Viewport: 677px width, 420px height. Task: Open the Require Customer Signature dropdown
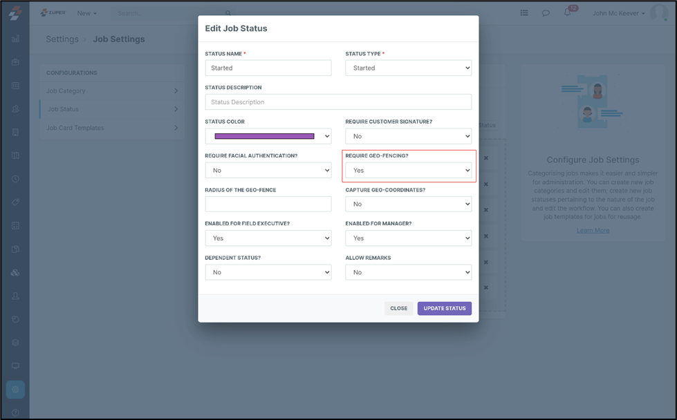pos(408,136)
